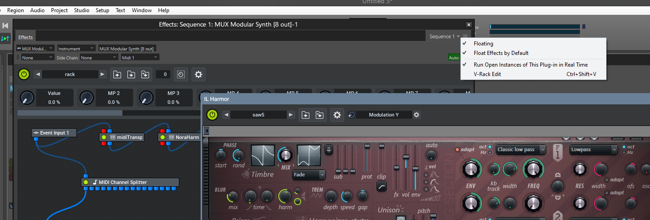This screenshot has height=220, width=650.
Task: Select V-Rack Edit menu entry
Action: (533, 74)
